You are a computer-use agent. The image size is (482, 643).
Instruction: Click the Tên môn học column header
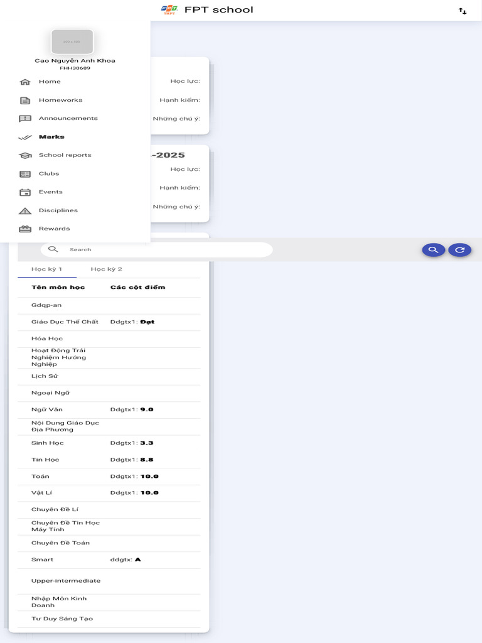click(58, 288)
